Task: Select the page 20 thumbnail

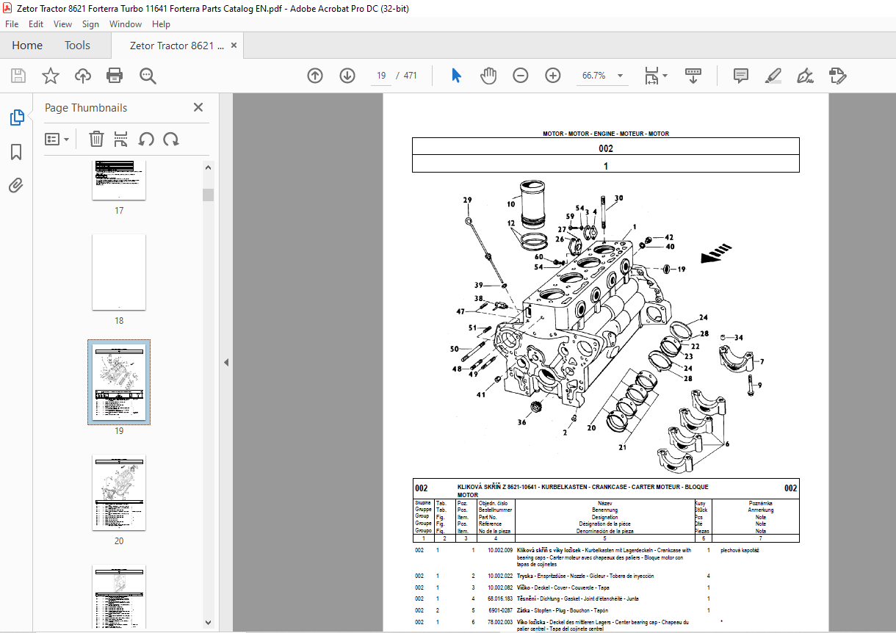Action: pyautogui.click(x=119, y=492)
